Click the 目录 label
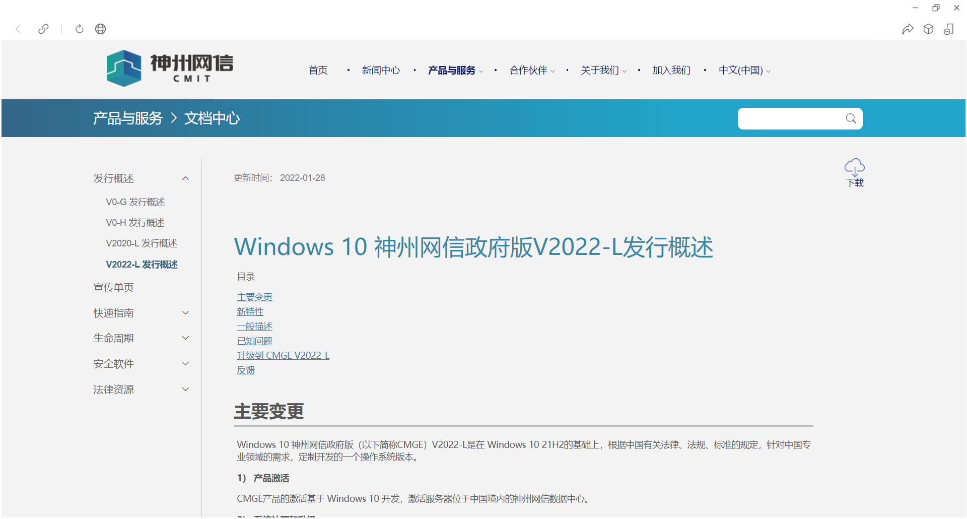The height and width of the screenshot is (519, 967). click(246, 277)
